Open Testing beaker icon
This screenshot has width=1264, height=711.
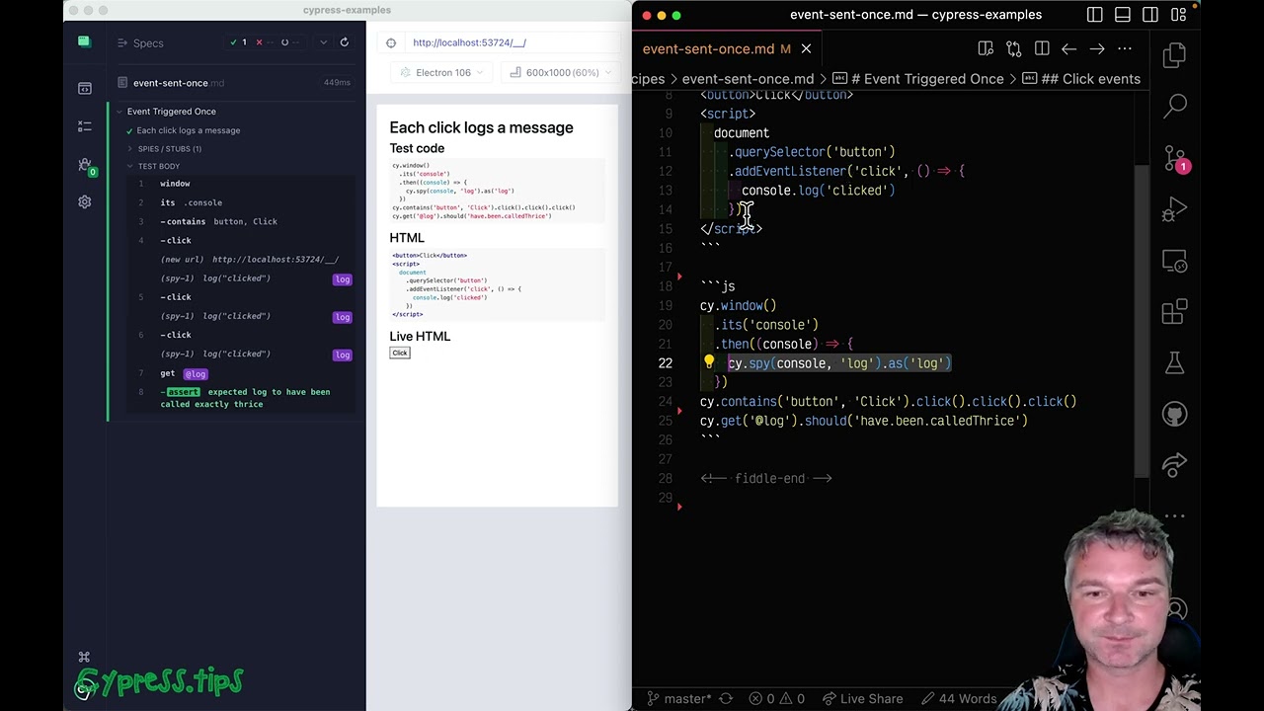(x=1174, y=364)
